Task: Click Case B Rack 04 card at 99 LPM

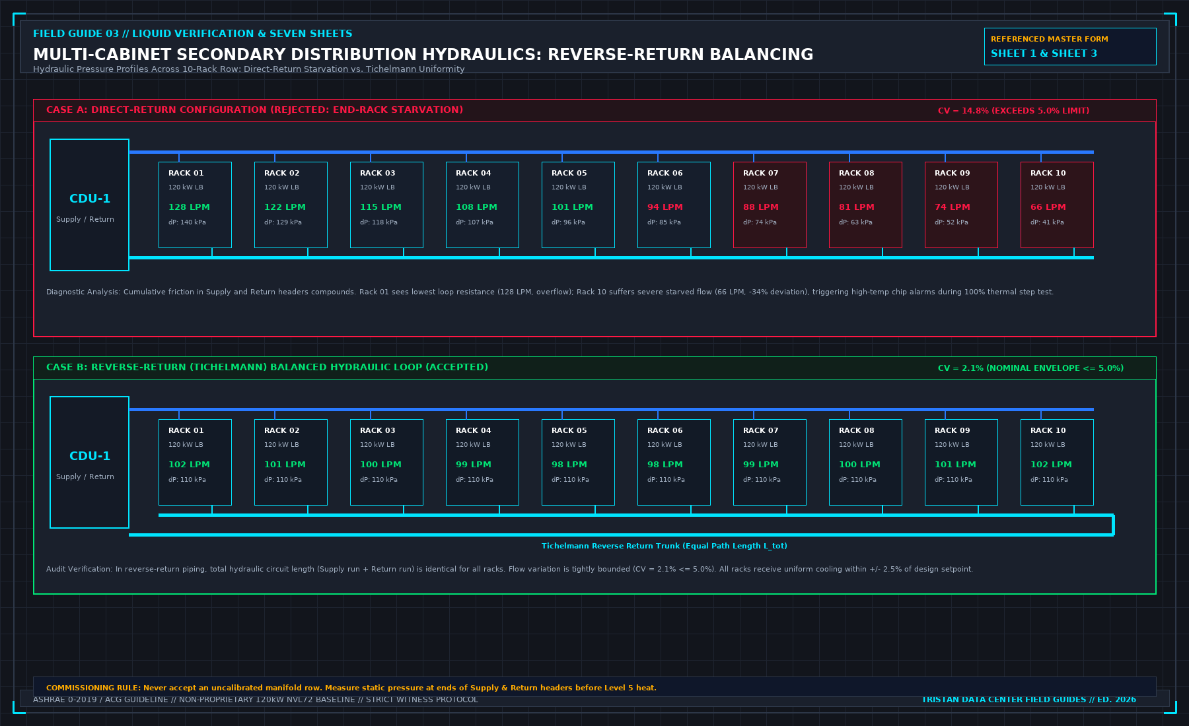Action: [482, 462]
